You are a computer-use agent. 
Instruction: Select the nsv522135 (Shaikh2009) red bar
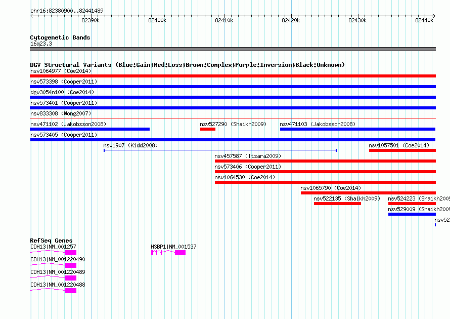[338, 204]
